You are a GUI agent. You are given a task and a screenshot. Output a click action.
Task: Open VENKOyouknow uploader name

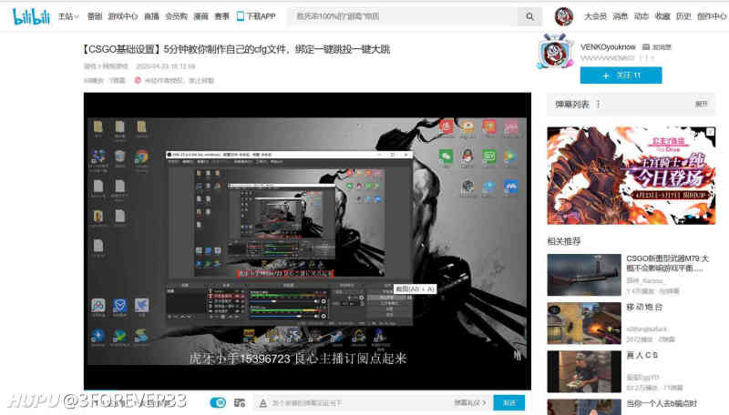pyautogui.click(x=608, y=47)
